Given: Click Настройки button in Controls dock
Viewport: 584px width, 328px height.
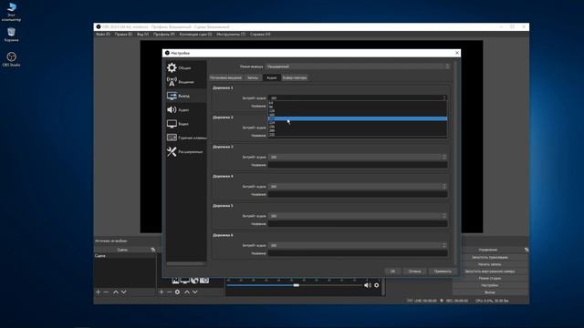Looking at the screenshot, I should pyautogui.click(x=489, y=285).
